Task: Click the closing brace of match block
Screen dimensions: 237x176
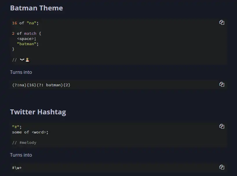Action: (x=13, y=49)
